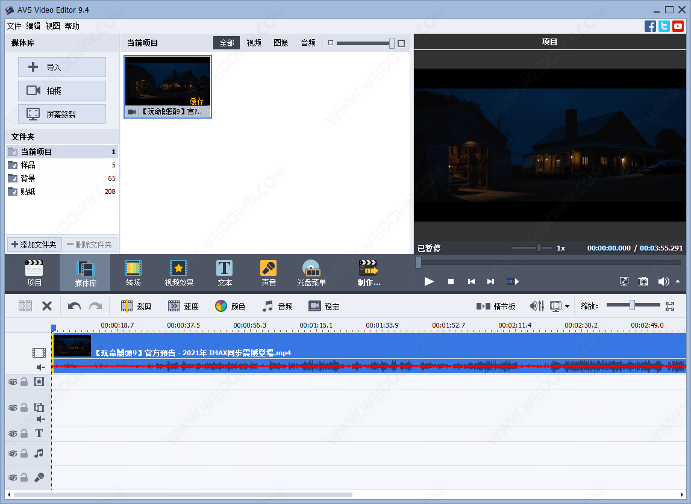Mute the main video track audio
Screen dimensions: 691x504
tap(40, 367)
